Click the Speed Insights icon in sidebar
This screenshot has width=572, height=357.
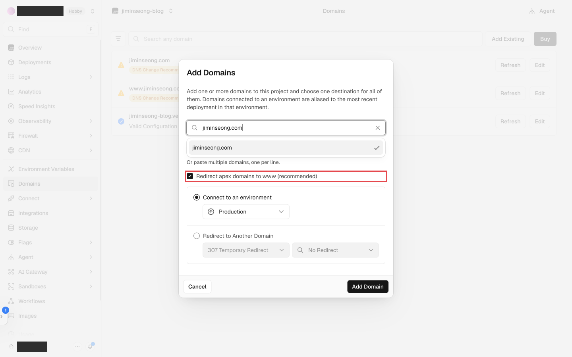tap(11, 106)
